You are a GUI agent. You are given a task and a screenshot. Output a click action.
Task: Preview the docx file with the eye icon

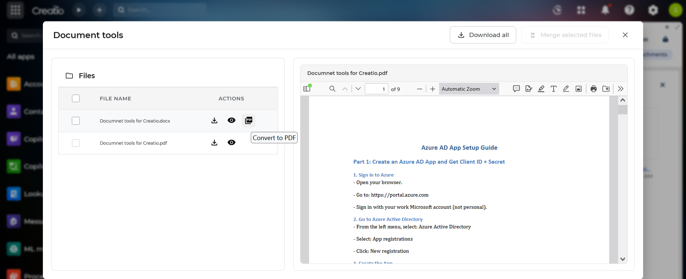pyautogui.click(x=232, y=121)
